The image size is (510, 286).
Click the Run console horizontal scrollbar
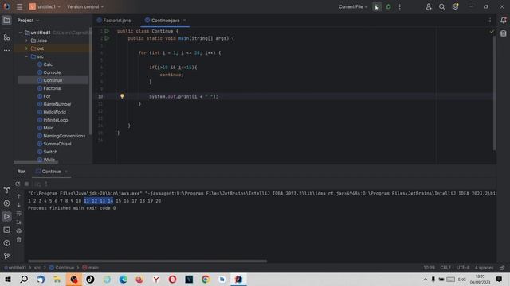[x=147, y=261]
